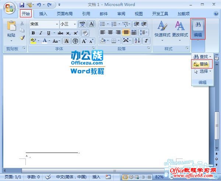Image resolution: width=221 pixels, height=181 pixels.
Task: Click macro recording icon in status bar
Action: click(108, 177)
